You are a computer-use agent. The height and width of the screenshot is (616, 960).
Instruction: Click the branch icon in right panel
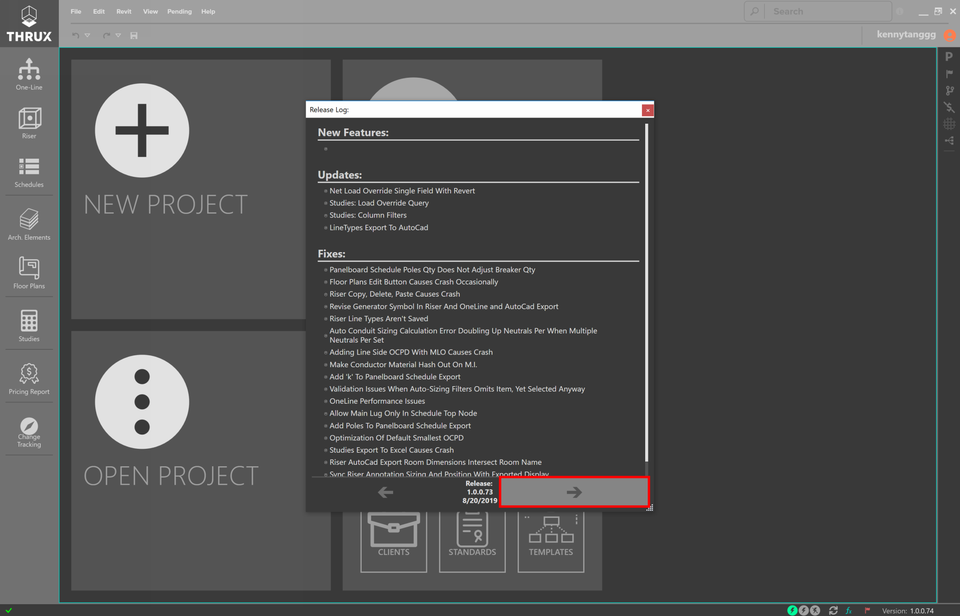point(949,91)
